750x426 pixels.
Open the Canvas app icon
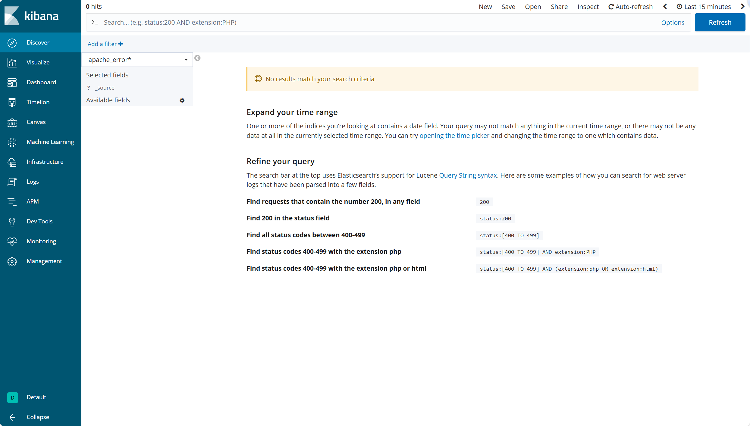pos(12,122)
